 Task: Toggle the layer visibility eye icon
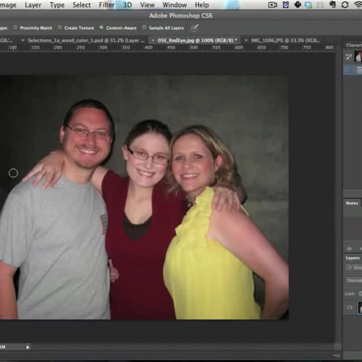tap(350, 308)
